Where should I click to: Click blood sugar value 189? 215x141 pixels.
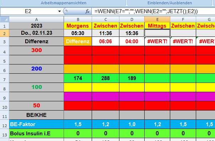(x=132, y=78)
